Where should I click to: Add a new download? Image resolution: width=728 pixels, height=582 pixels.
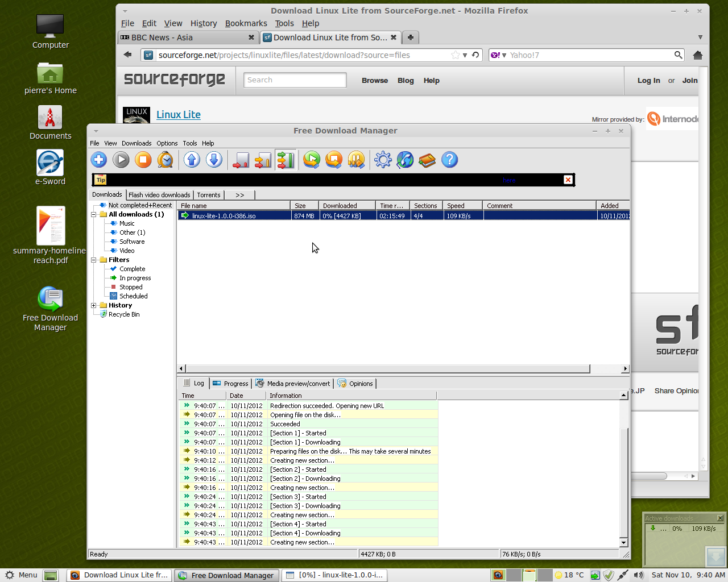point(98,160)
